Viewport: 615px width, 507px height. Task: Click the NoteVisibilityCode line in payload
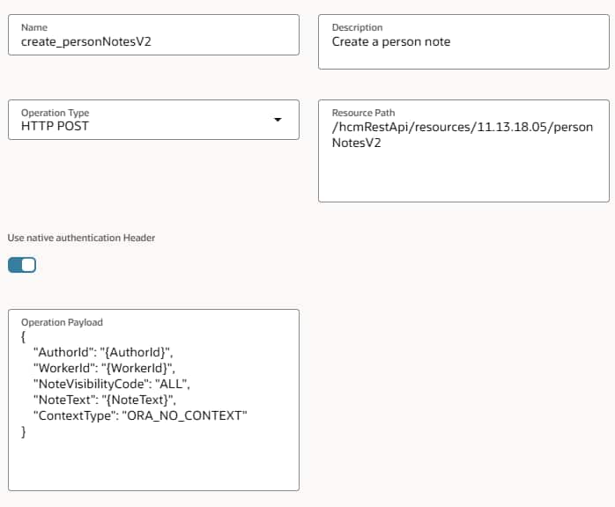click(x=111, y=384)
